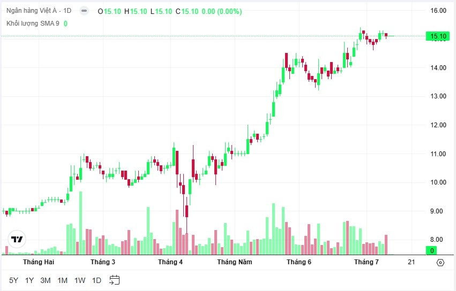Screen dimensions: 456x291
Task: Click the close price value C15.10
Action: (x=187, y=11)
